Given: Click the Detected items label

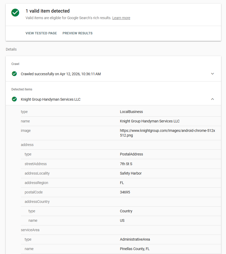Looking at the screenshot, I should click(22, 89).
